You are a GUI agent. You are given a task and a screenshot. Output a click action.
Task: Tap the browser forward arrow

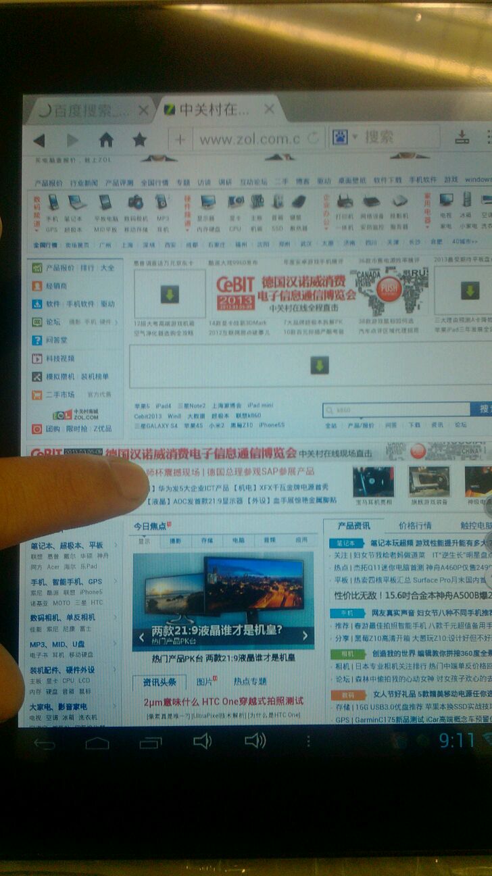72,141
